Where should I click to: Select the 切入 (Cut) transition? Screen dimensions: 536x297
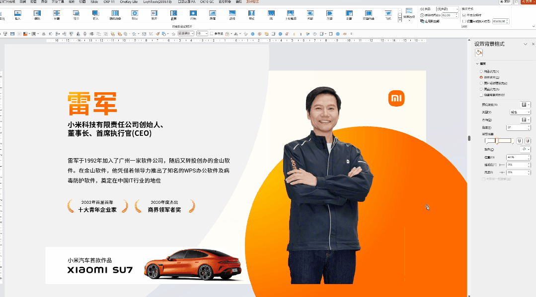click(x=96, y=15)
